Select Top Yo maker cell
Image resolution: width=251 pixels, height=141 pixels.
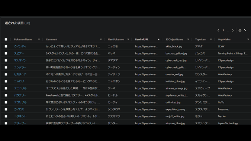(222, 117)
